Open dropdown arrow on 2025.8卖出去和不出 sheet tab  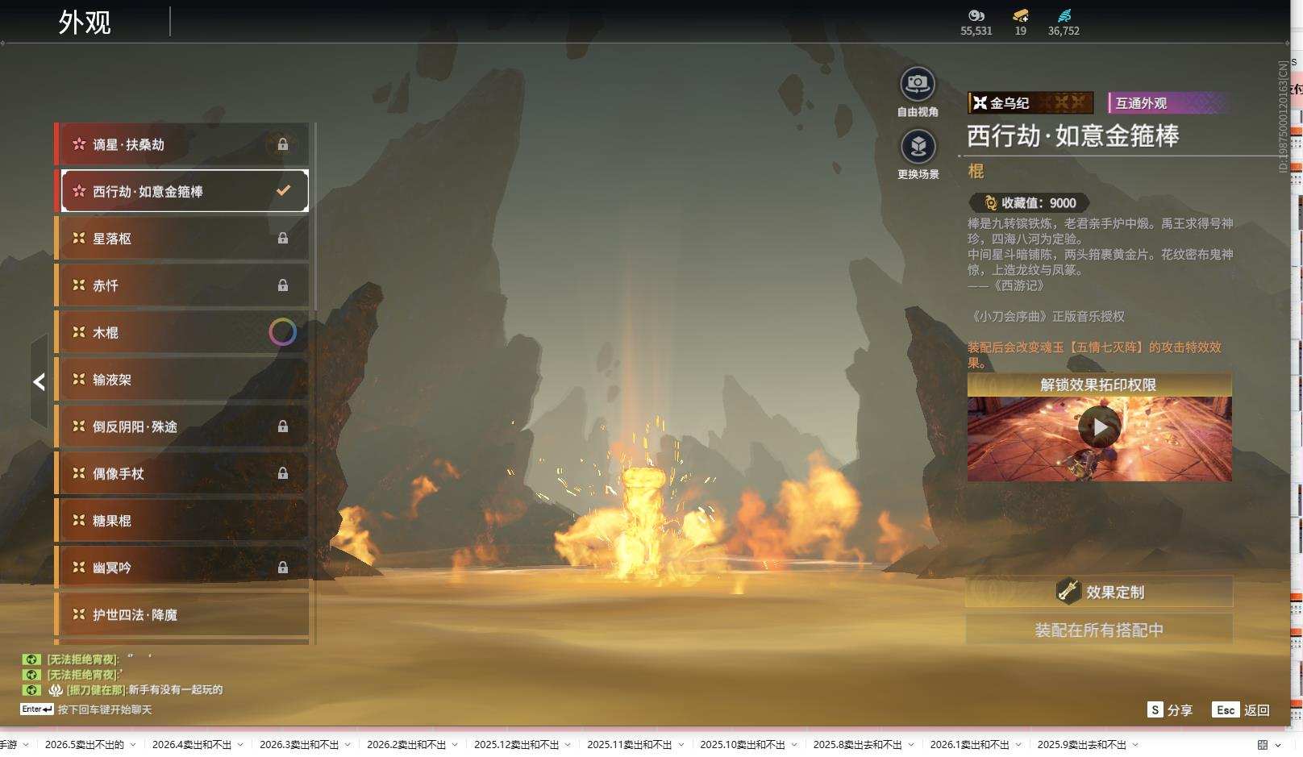(x=911, y=745)
